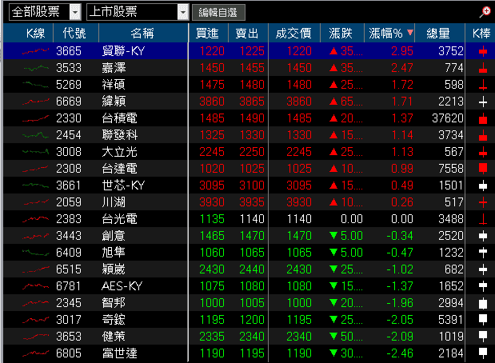Open K-line mini chart for 3008
This screenshot has width=495, height=363.
coord(35,152)
